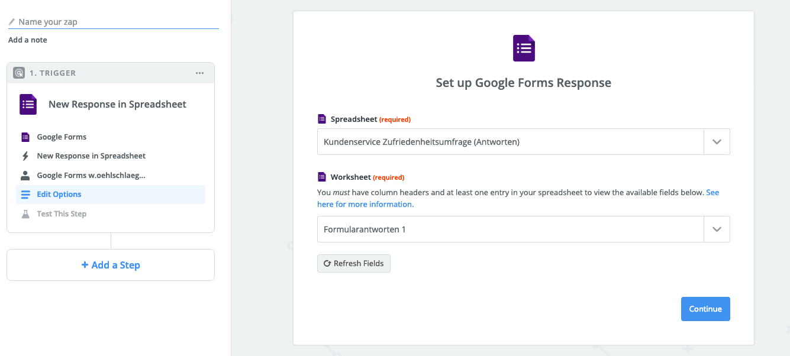Image resolution: width=790 pixels, height=356 pixels.
Task: Click the Add a Step button
Action: (x=110, y=264)
